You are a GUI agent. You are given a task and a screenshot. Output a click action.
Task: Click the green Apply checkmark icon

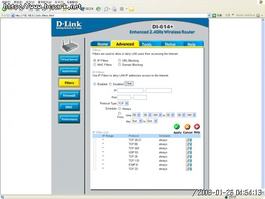[176, 127]
